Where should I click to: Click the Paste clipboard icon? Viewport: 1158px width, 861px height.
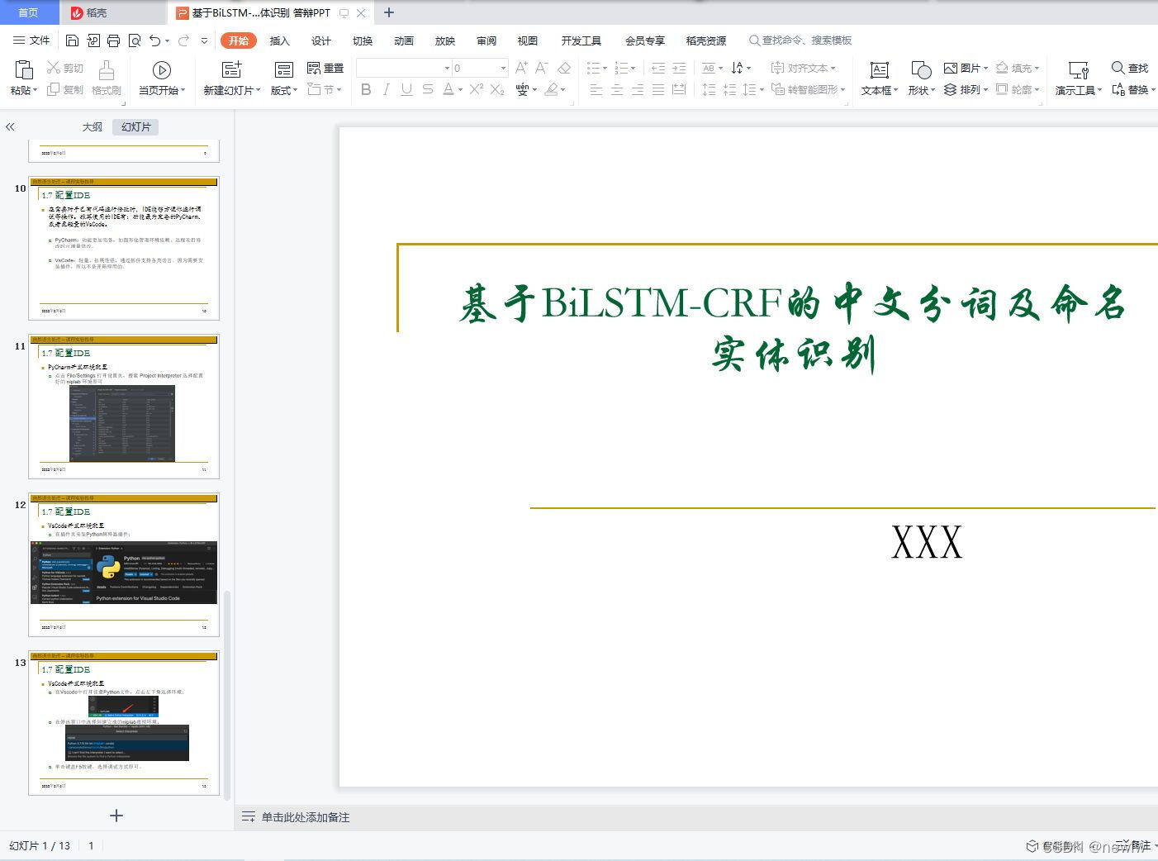tap(24, 69)
